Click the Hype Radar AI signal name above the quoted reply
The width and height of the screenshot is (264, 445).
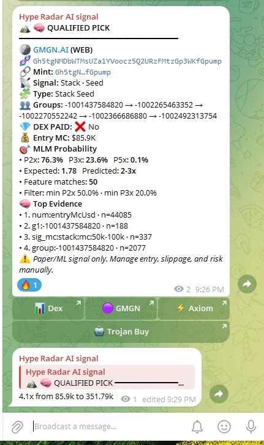pyautogui.click(x=59, y=358)
